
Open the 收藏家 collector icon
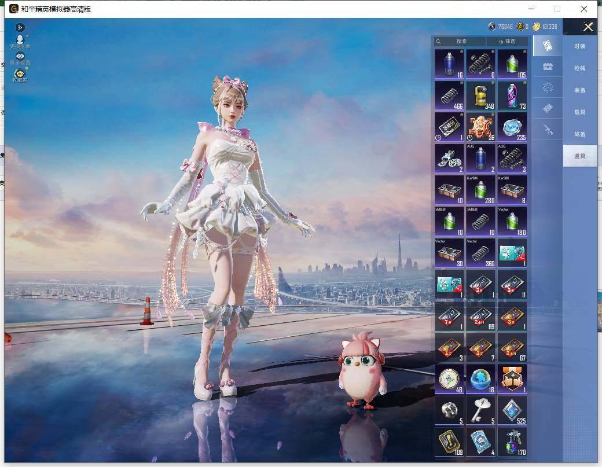click(x=20, y=75)
